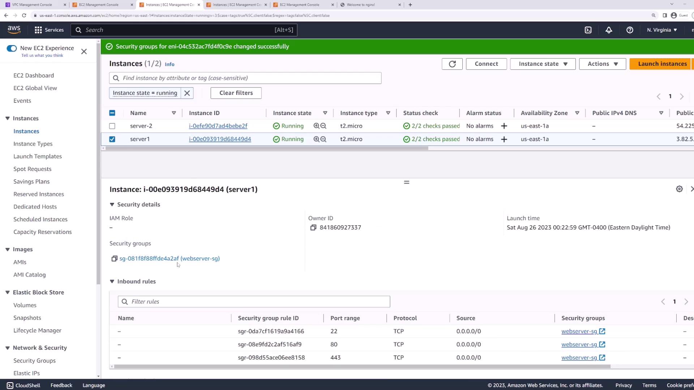Open the Actions dropdown menu
The width and height of the screenshot is (694, 390).
pyautogui.click(x=602, y=64)
